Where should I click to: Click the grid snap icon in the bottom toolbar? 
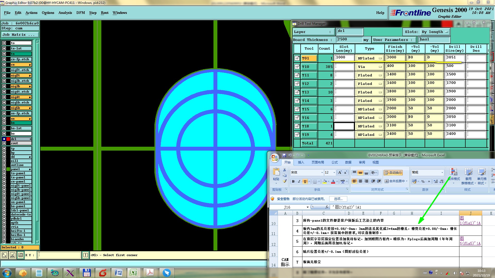21,255
